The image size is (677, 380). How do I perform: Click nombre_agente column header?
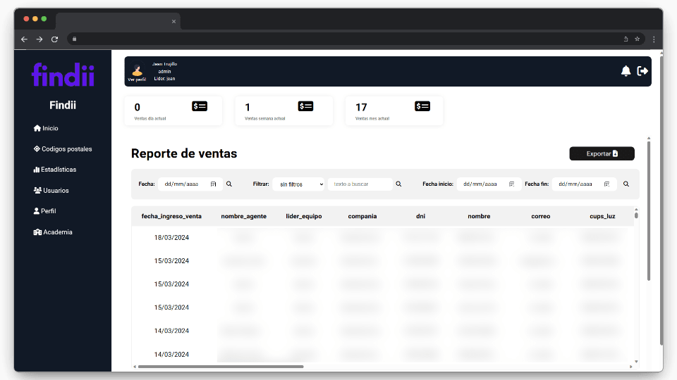[x=243, y=216]
